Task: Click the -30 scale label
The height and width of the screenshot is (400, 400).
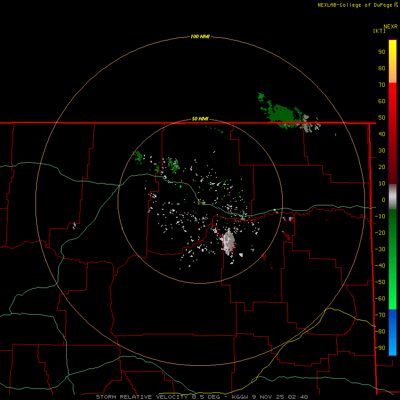Action: pos(380,249)
